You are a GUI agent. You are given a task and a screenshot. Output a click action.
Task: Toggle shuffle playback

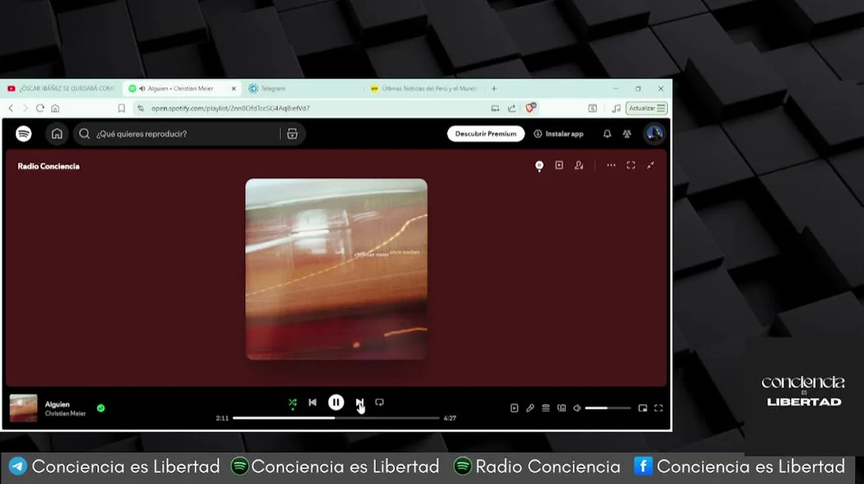pyautogui.click(x=293, y=403)
